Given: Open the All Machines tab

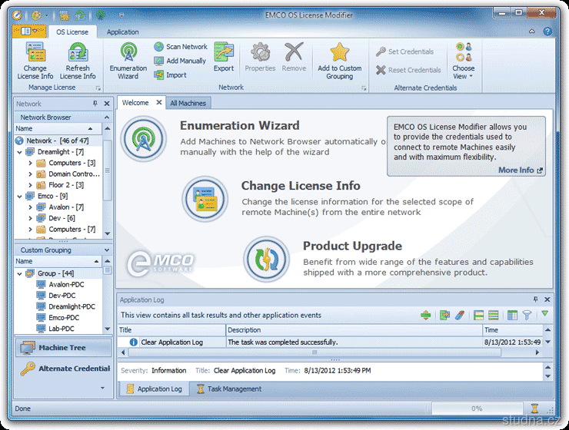Looking at the screenshot, I should pyautogui.click(x=188, y=103).
